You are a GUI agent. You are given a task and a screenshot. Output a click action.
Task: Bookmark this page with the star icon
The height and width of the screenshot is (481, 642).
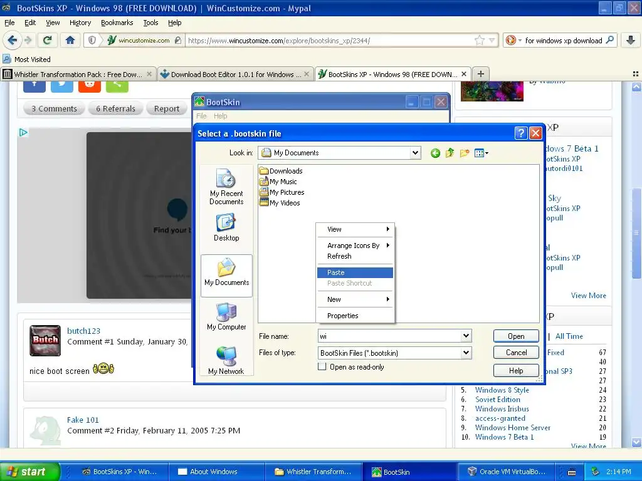tap(479, 40)
